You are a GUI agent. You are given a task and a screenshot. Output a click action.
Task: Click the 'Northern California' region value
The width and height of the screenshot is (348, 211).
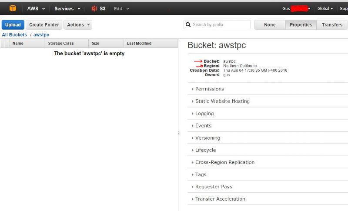tap(240, 66)
